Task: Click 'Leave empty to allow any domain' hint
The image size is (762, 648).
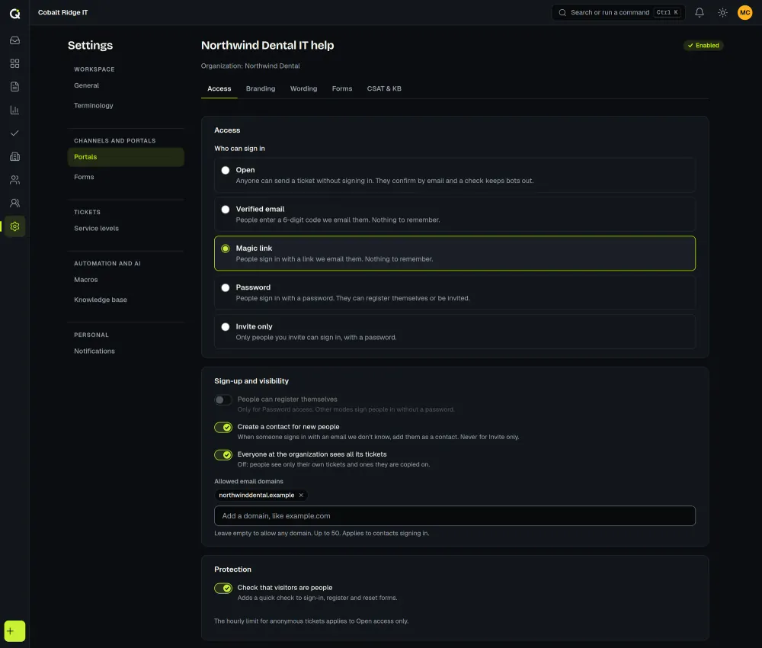Action: [322, 534]
